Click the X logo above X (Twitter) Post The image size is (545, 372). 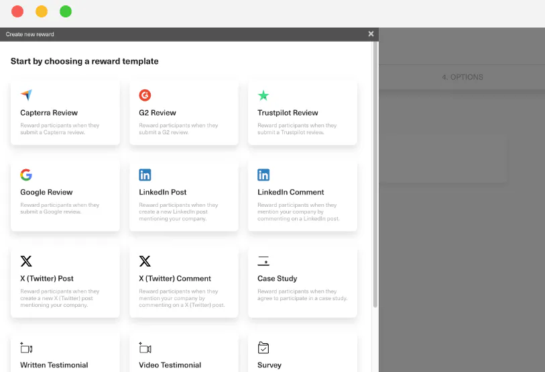click(x=26, y=261)
